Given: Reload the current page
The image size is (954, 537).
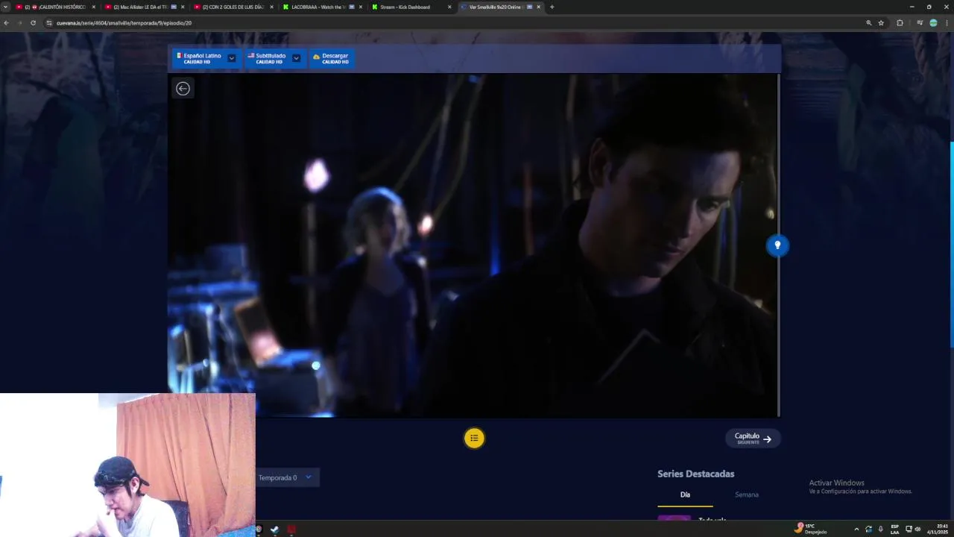Looking at the screenshot, I should (x=33, y=23).
